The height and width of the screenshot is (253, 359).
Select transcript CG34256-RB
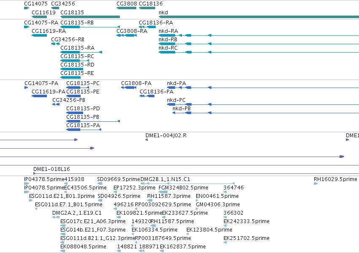click(55, 44)
